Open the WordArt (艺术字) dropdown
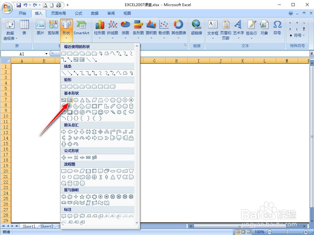 (238, 30)
